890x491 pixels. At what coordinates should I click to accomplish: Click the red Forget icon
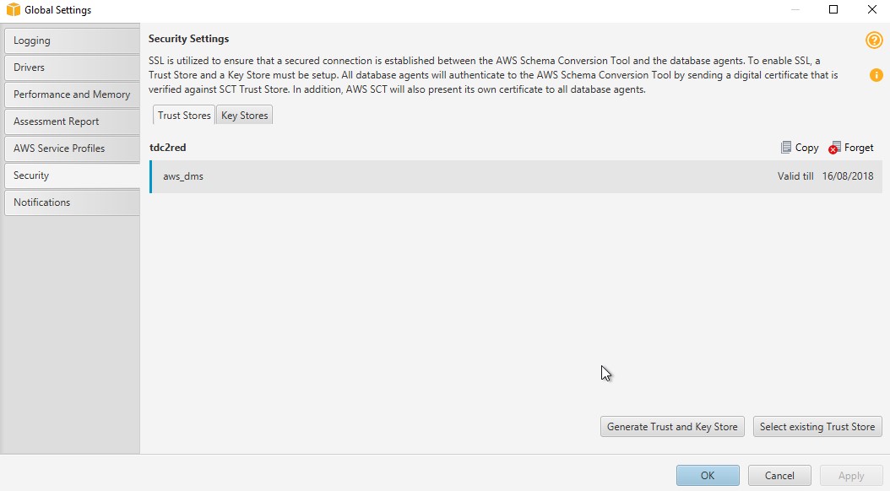pos(834,148)
